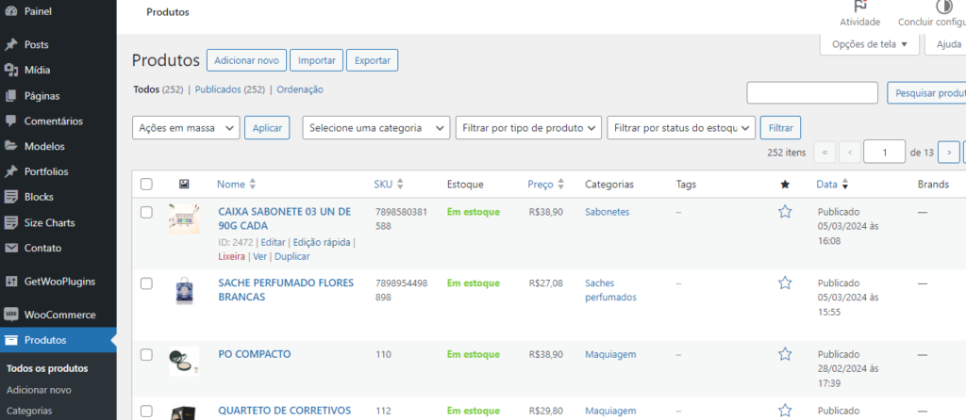
Task: Click the product search input field
Action: (x=811, y=92)
